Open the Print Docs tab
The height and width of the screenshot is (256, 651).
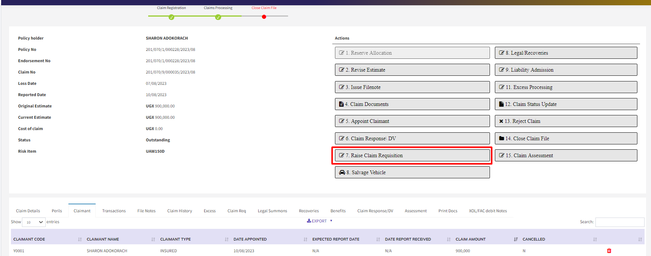coord(448,211)
